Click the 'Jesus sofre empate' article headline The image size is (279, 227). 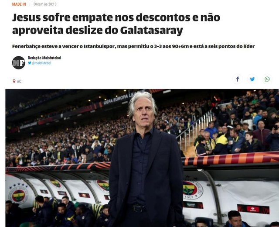116,24
